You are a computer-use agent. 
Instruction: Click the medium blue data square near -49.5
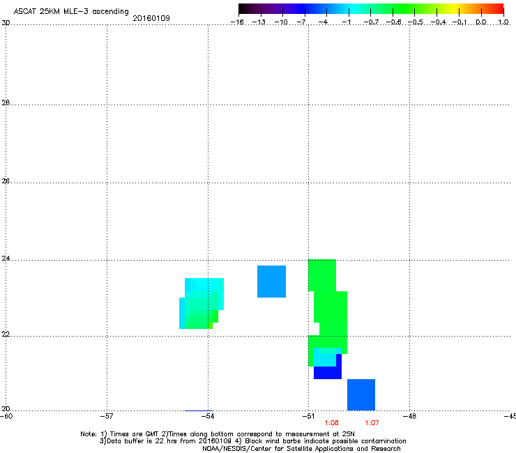pos(361,394)
